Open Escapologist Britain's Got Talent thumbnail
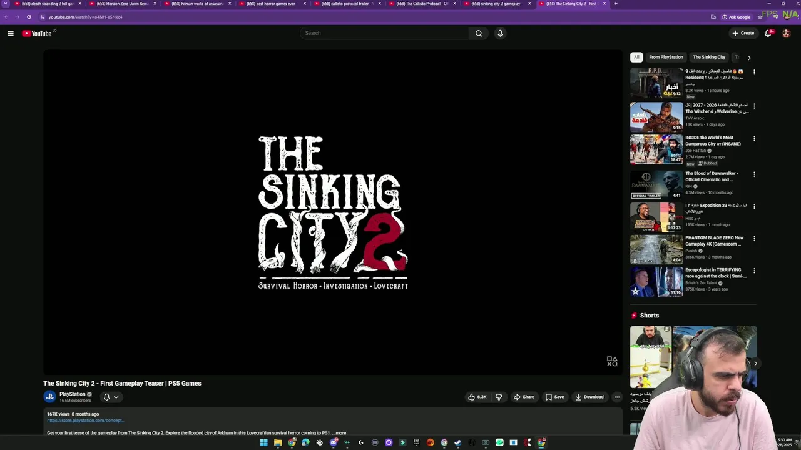 (x=656, y=282)
